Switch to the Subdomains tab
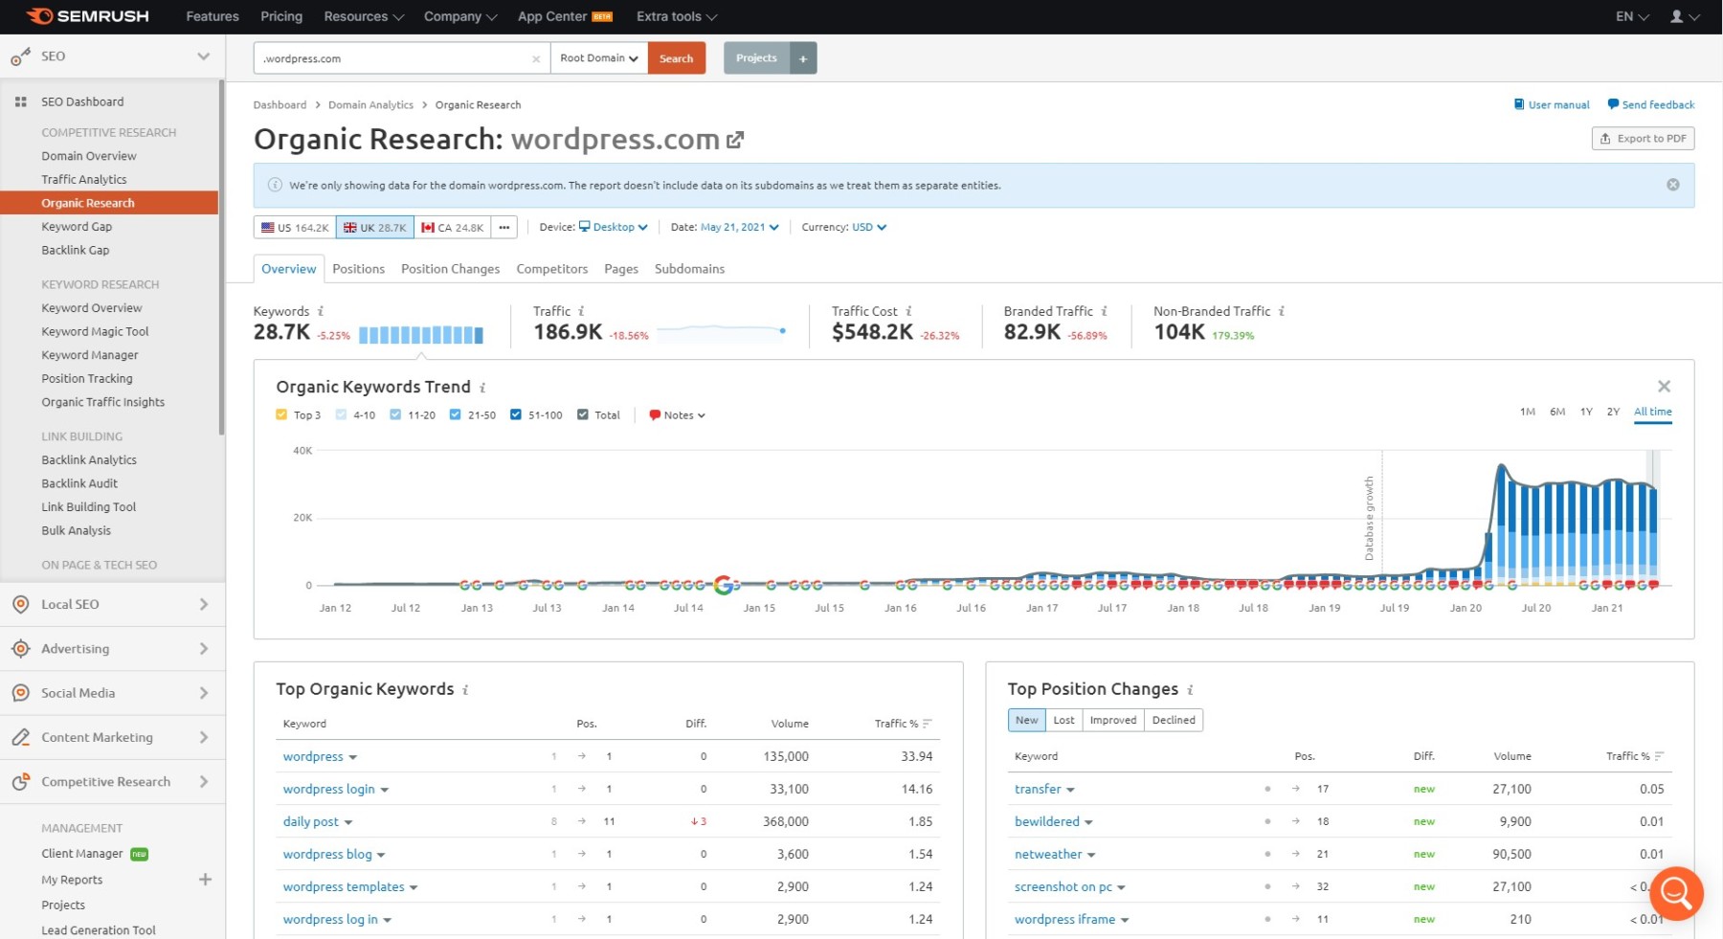 click(x=689, y=269)
